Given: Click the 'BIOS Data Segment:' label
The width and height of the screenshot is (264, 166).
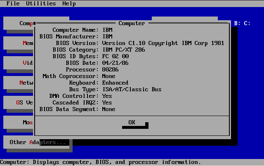Looking at the screenshot, I should [69, 109].
